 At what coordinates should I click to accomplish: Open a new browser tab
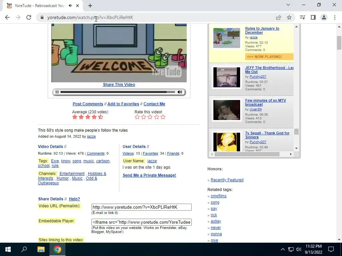(90, 6)
